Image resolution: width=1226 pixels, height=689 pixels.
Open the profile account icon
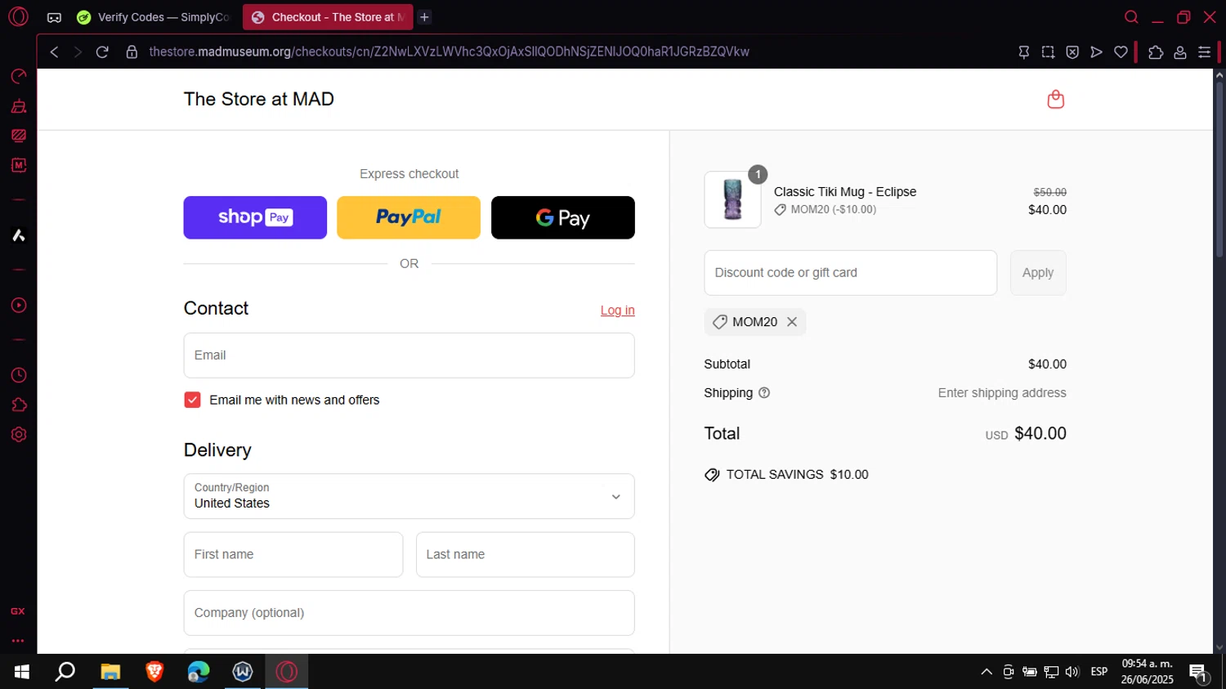click(1180, 51)
